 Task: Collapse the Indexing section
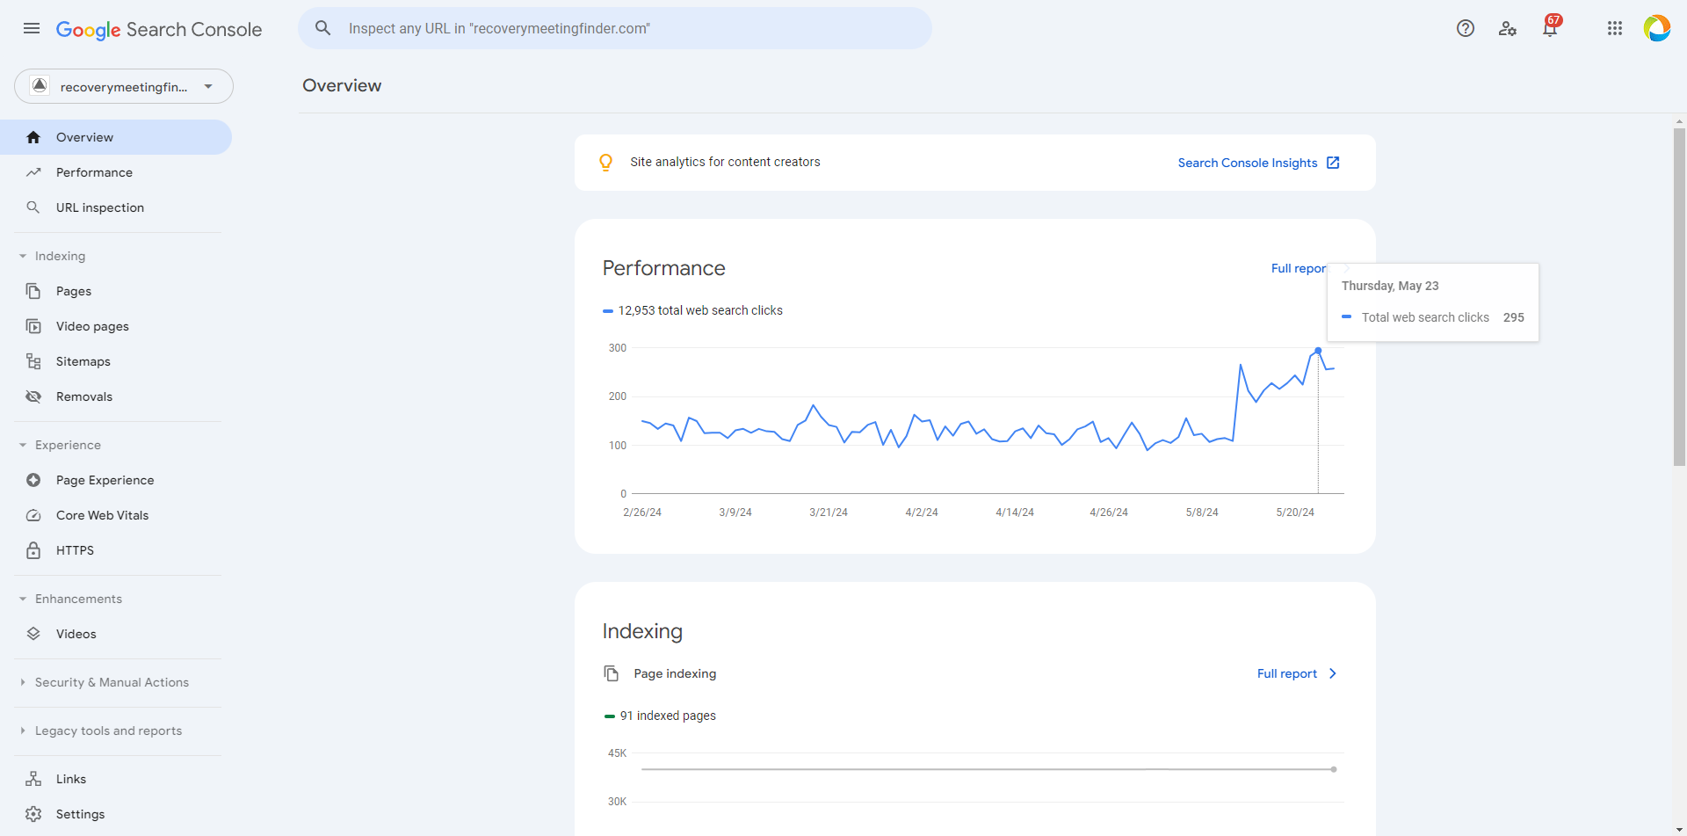(23, 256)
